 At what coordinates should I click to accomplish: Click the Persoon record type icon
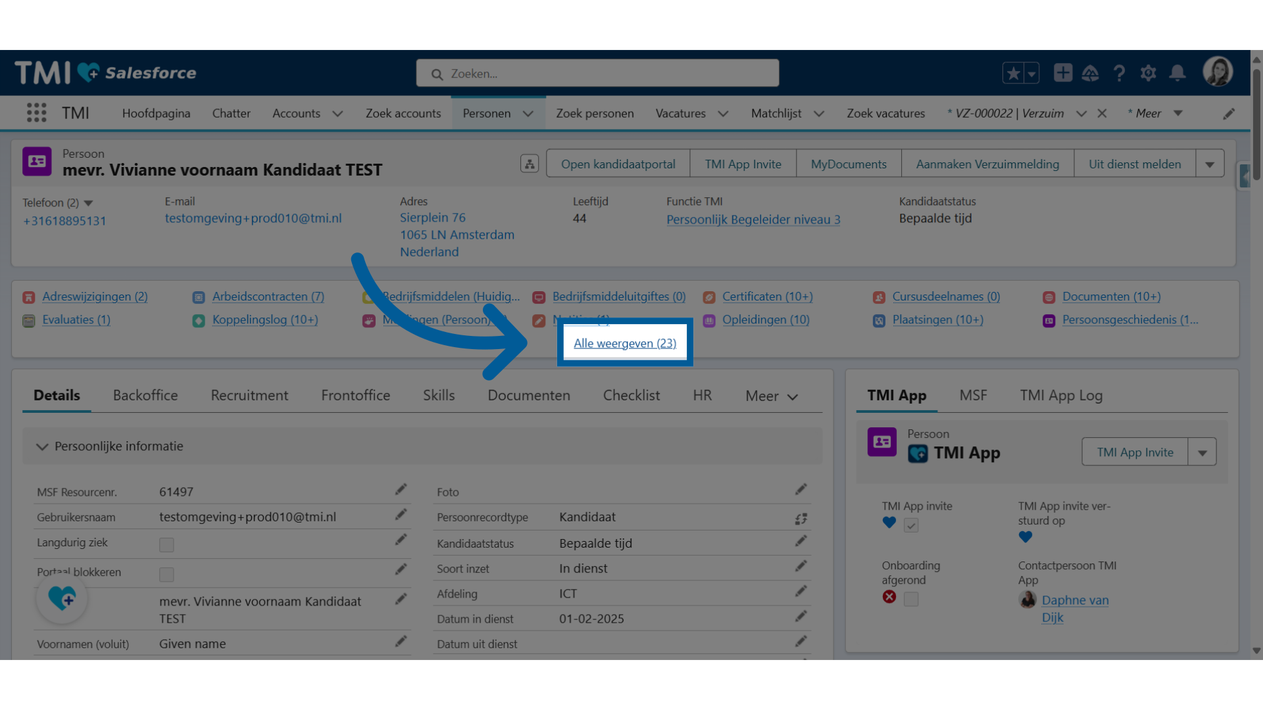click(x=37, y=162)
